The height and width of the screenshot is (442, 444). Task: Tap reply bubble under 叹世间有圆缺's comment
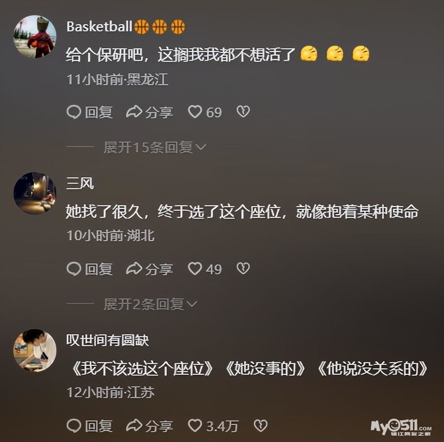(x=74, y=425)
